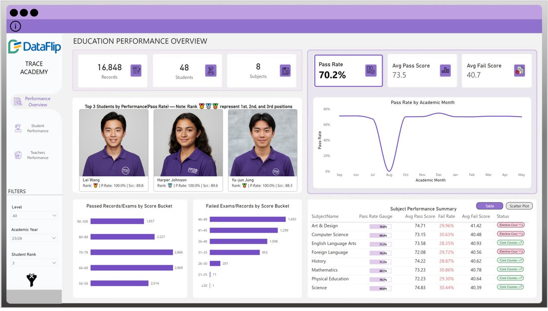Image resolution: width=548 pixels, height=311 pixels.
Task: Click the Performance Overview sidebar icon
Action: (18, 102)
